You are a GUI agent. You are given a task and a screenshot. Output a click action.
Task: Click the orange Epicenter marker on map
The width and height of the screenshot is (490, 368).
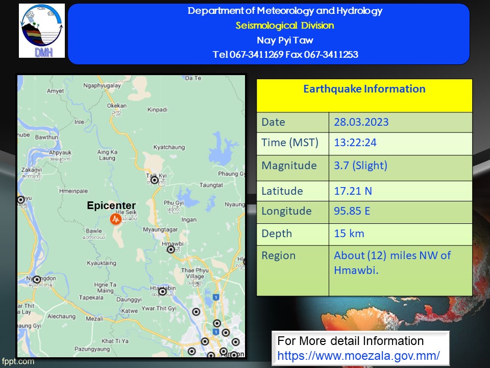[116, 219]
